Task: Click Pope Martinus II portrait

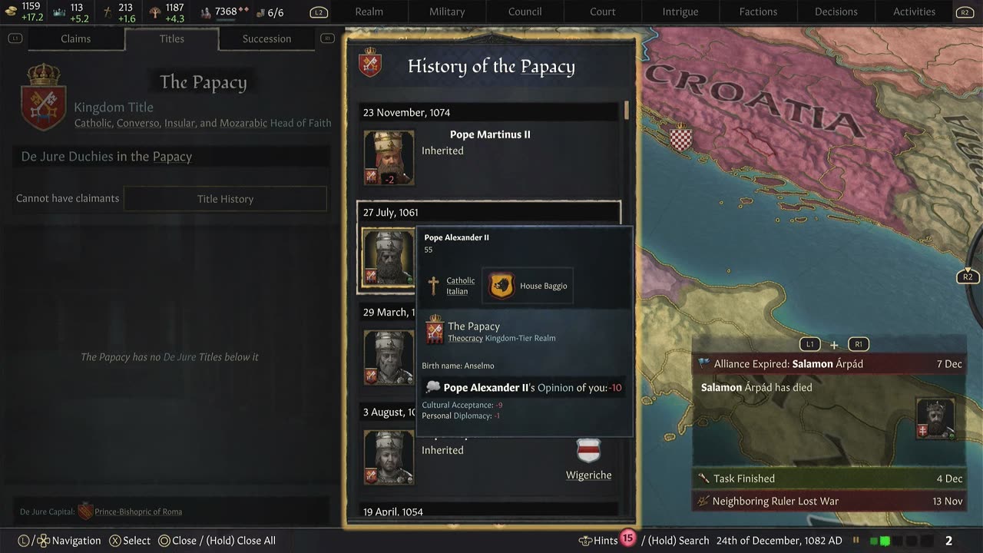Action: point(389,157)
